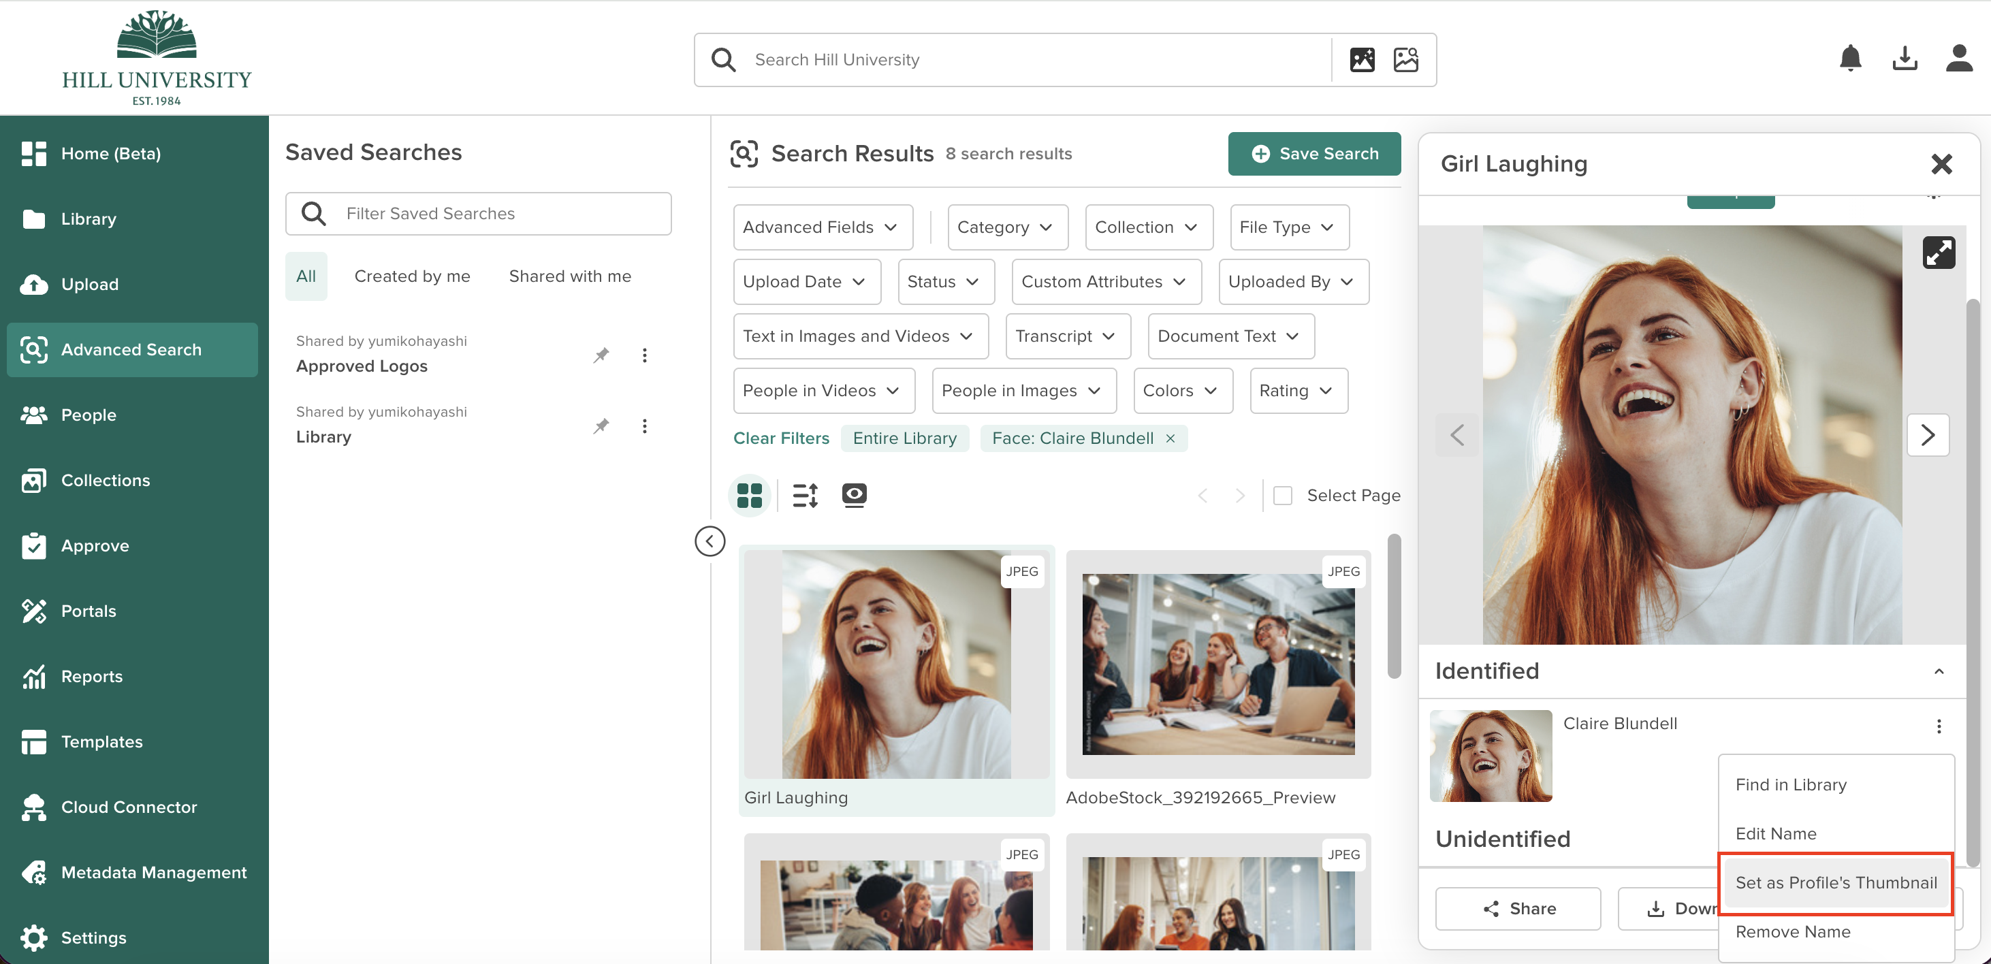Screen dimensions: 1991x964
Task: Open the Status filter dropdown
Action: (x=946, y=281)
